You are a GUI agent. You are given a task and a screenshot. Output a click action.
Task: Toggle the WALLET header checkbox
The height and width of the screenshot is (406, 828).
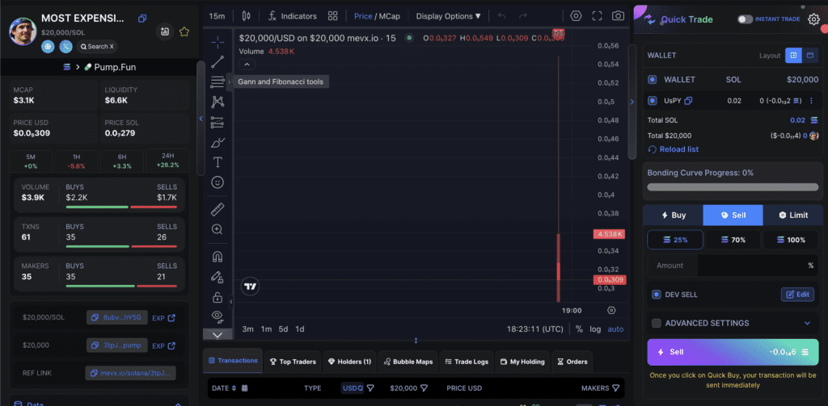coord(653,80)
